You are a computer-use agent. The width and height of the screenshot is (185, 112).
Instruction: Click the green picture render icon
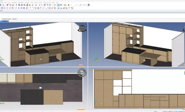(x=61, y=5)
